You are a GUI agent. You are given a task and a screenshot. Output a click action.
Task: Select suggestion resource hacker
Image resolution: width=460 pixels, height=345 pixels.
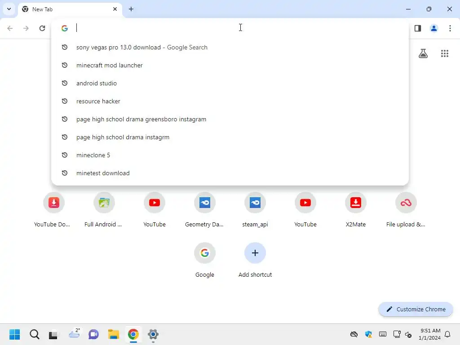230,101
